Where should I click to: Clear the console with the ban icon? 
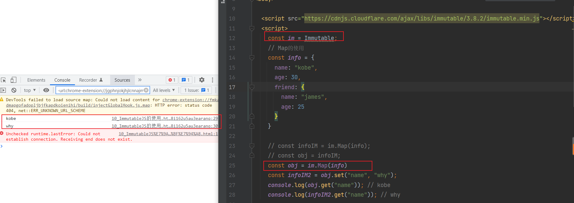(x=14, y=90)
